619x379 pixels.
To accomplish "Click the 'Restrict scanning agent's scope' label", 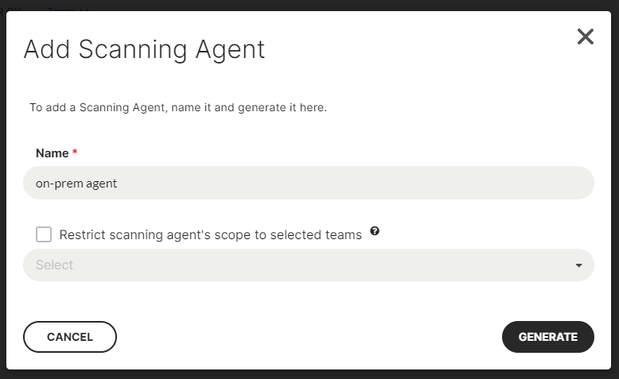I will (x=210, y=234).
